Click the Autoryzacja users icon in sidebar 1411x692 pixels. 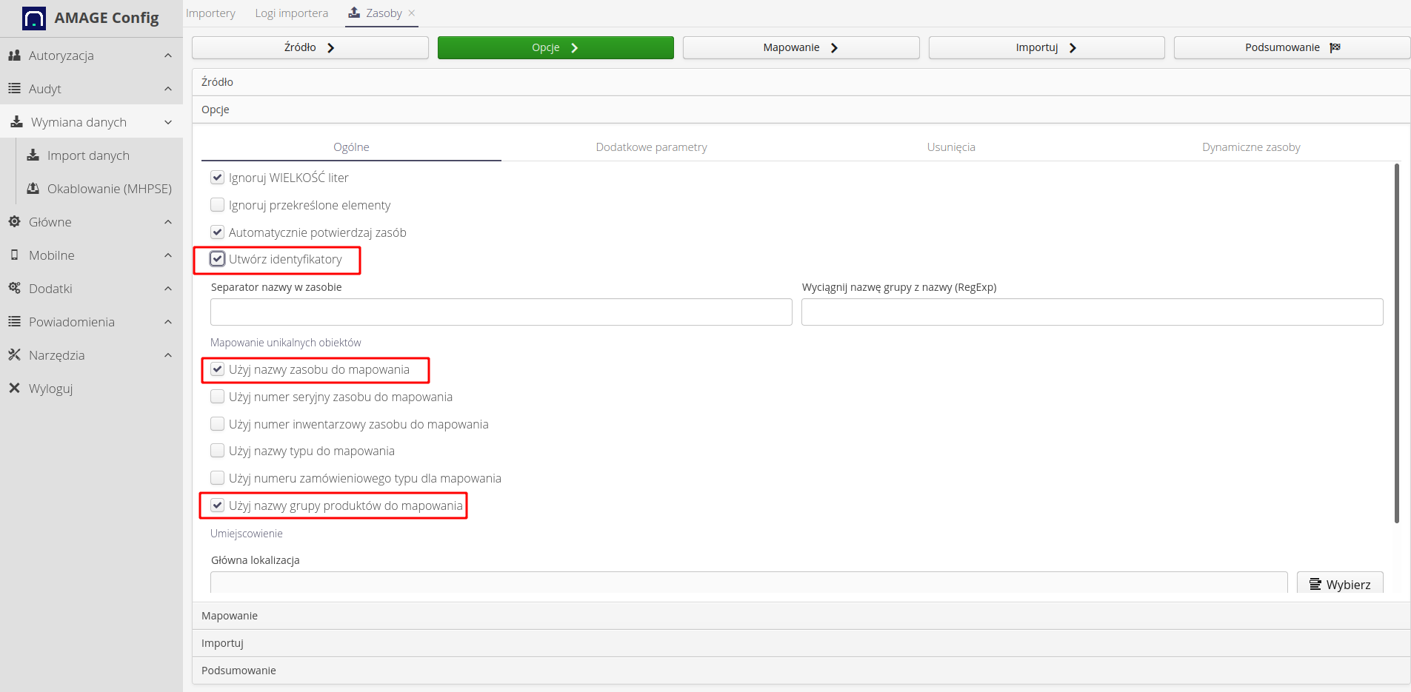(x=14, y=56)
